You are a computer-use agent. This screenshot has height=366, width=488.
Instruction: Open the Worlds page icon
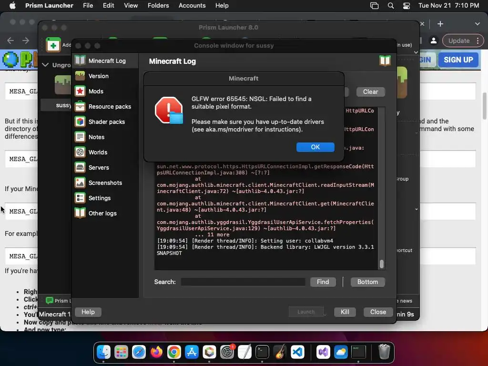click(80, 152)
